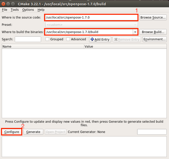This screenshot has height=159, width=169.
Task: Sort by the Name column header
Action: (43, 47)
